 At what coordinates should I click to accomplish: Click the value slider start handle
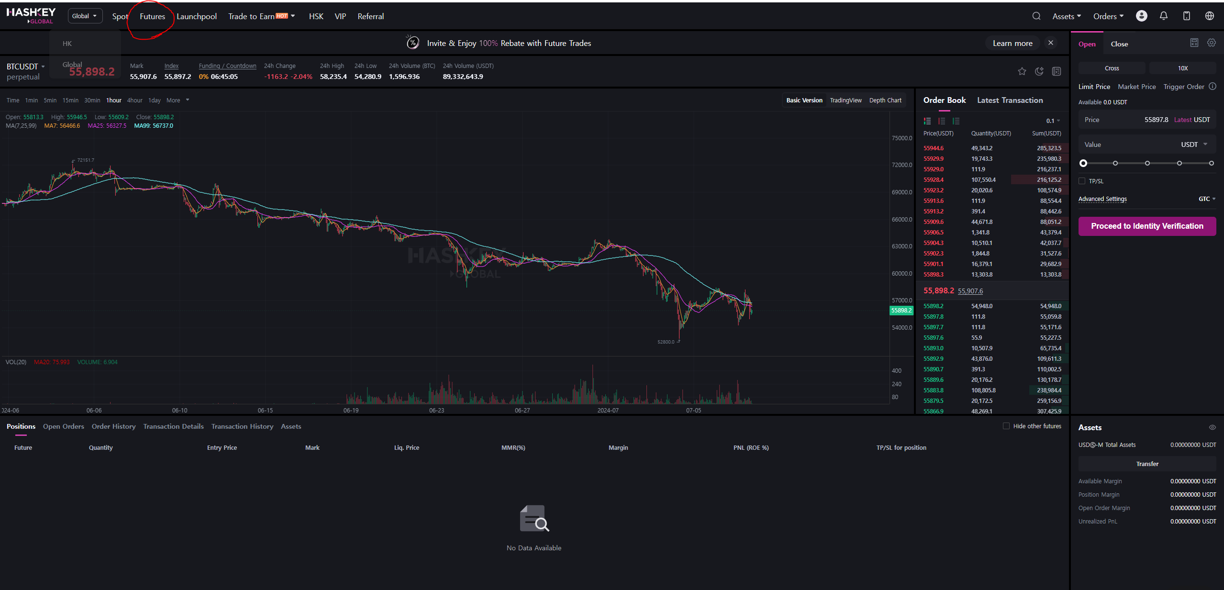pos(1083,163)
